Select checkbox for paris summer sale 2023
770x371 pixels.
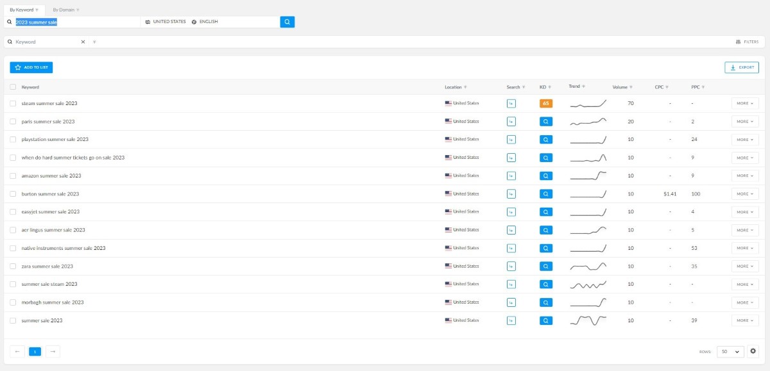(13, 121)
